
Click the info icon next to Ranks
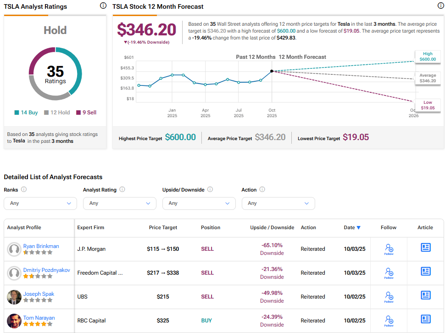[24, 189]
